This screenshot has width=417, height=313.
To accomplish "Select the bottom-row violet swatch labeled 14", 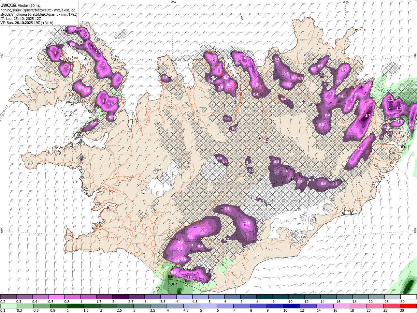I will tap(324, 306).
